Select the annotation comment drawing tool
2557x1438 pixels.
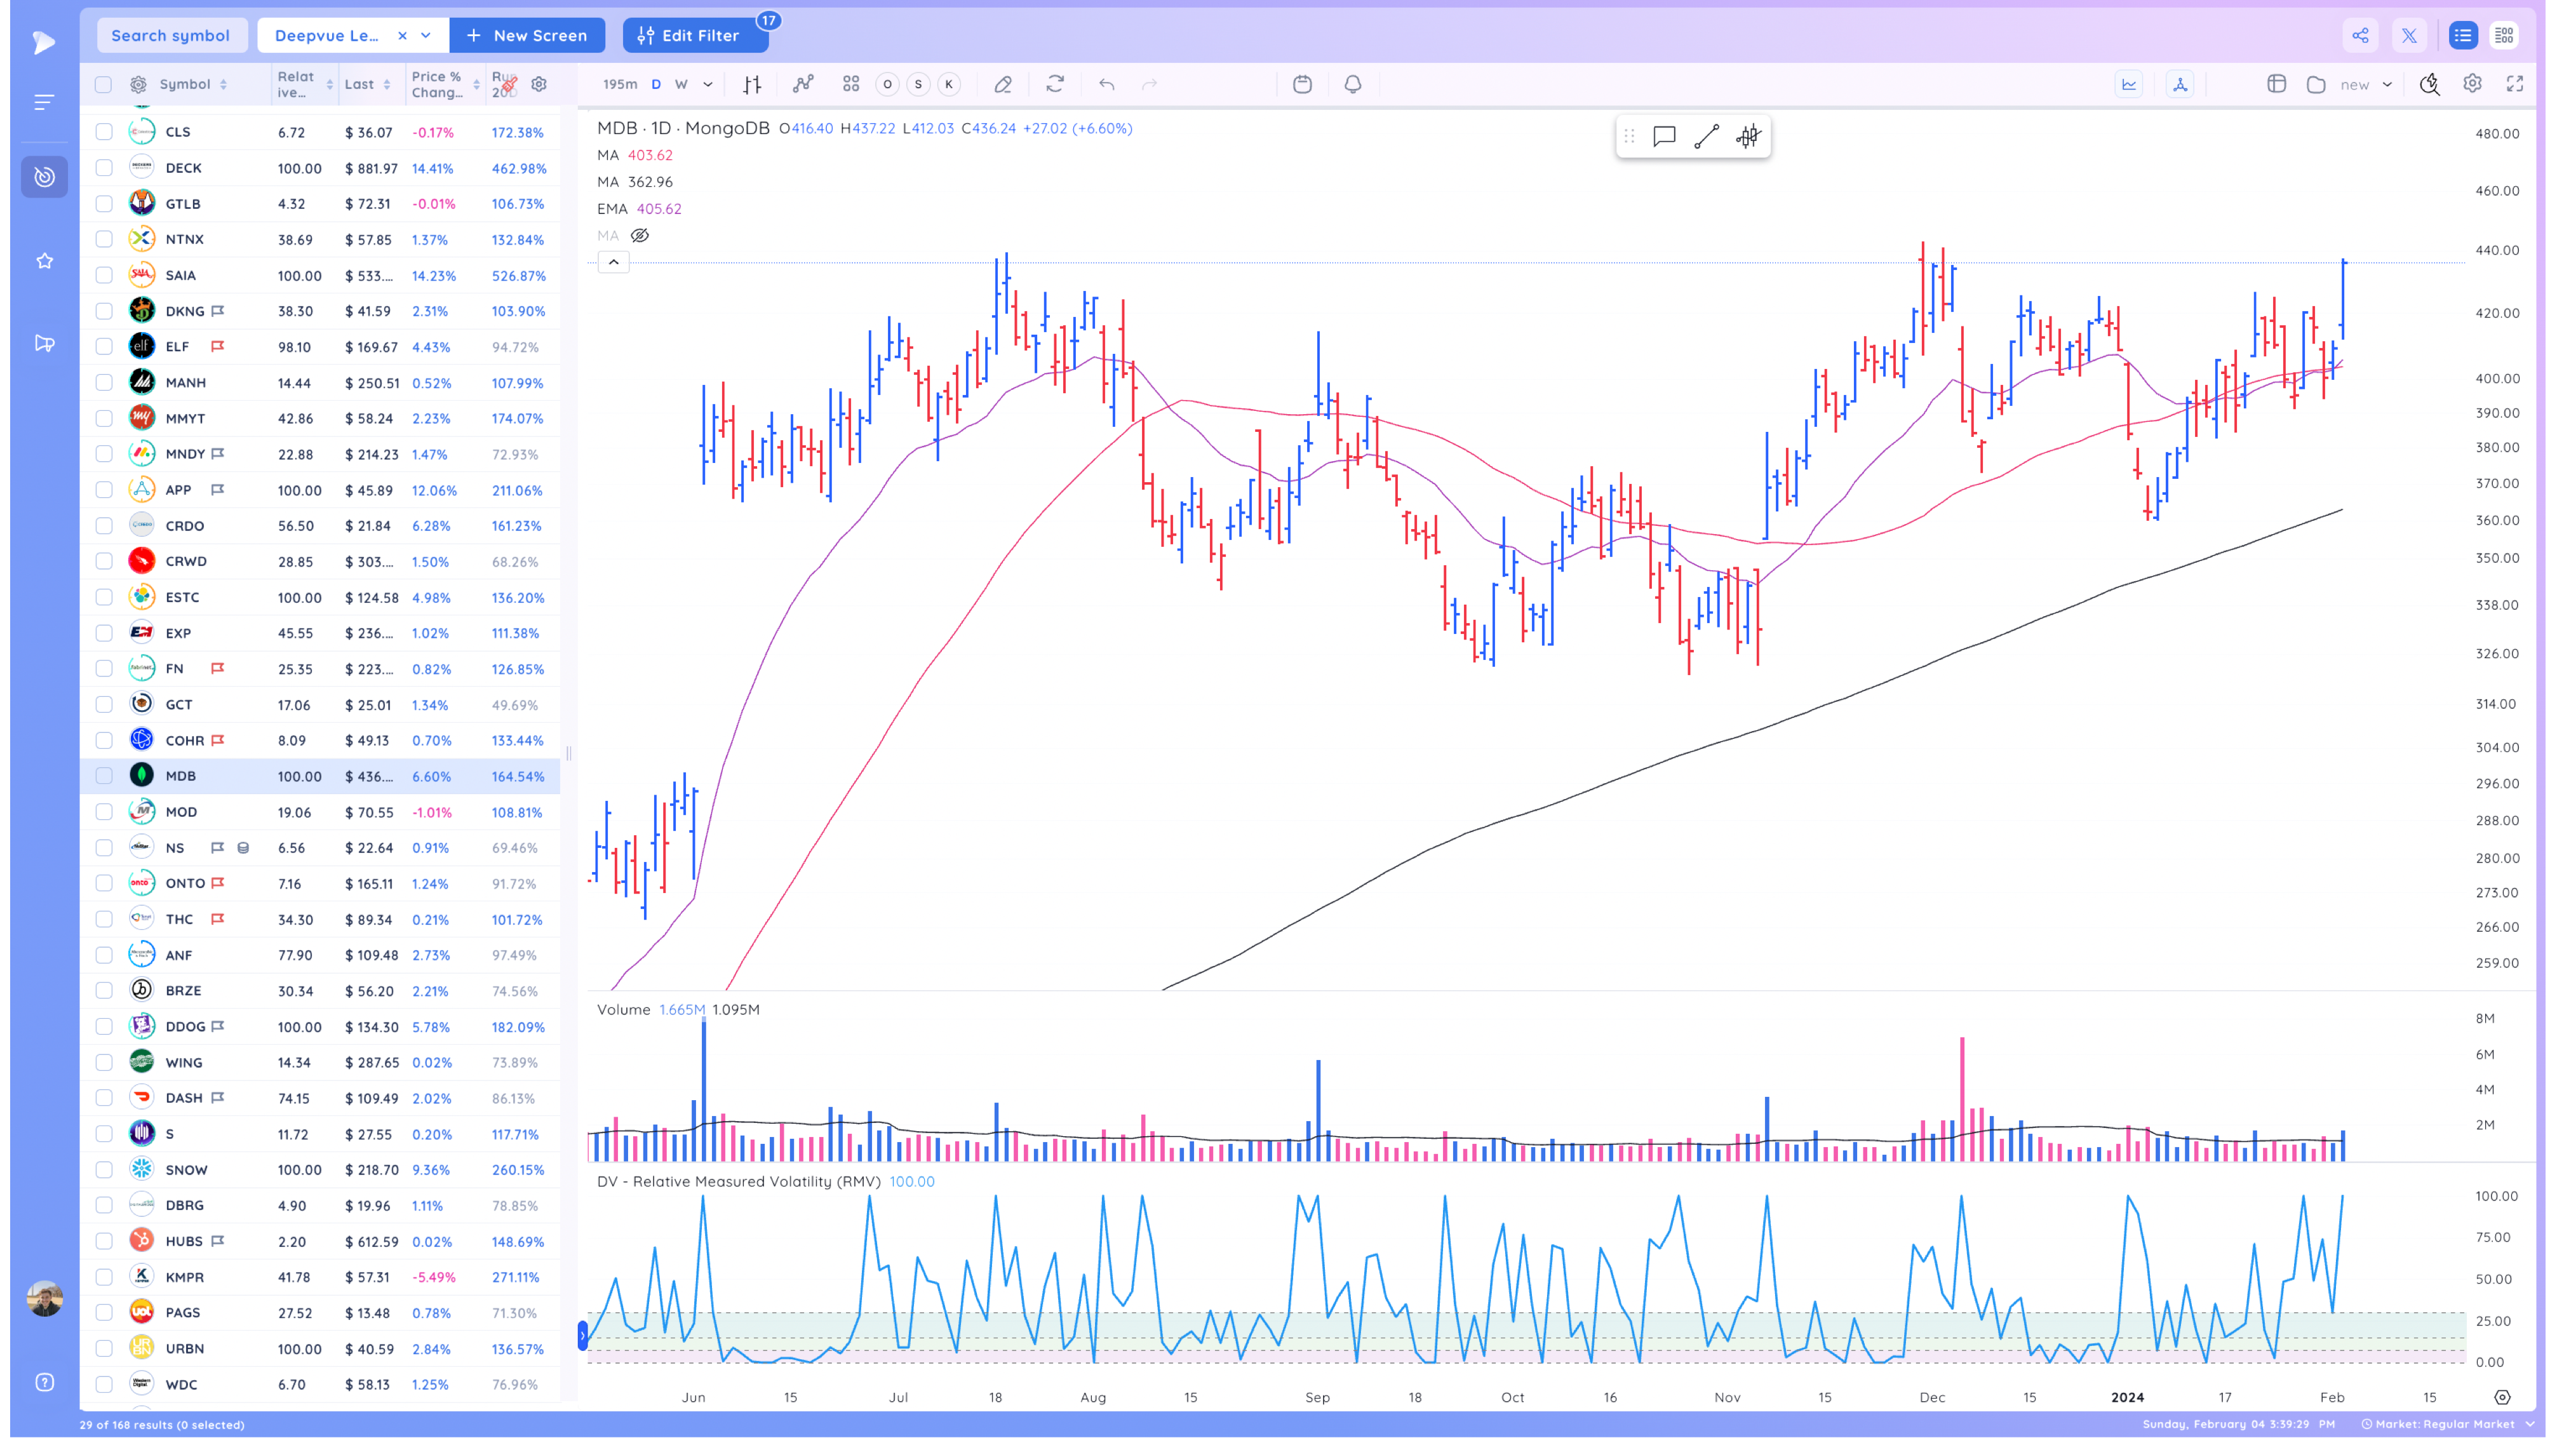1665,136
